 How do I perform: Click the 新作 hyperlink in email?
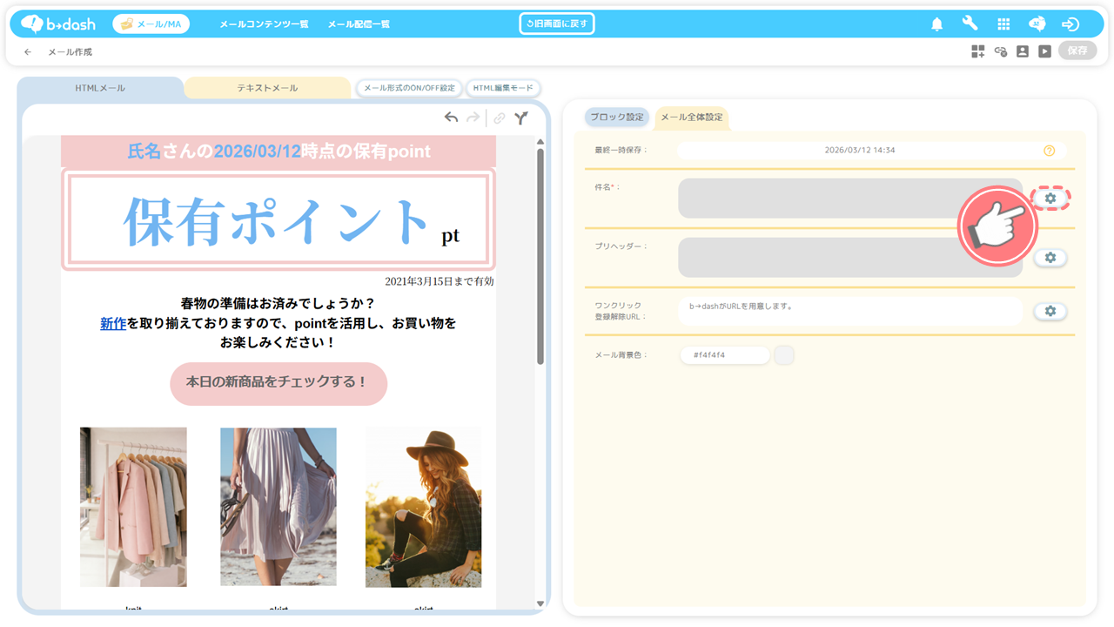[x=113, y=323]
